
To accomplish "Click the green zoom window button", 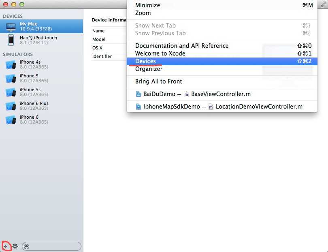I will [22, 4].
